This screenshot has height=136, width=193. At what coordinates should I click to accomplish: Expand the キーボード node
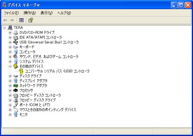(10, 47)
